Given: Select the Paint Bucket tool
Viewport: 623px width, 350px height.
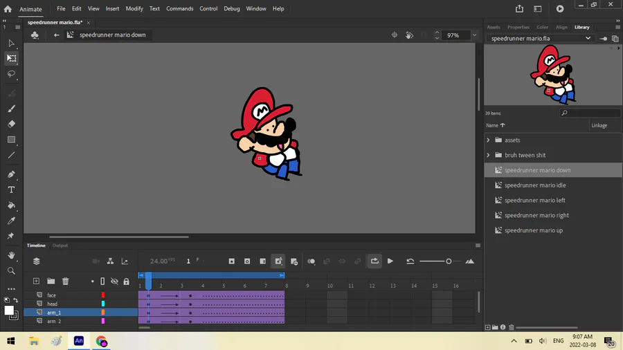Looking at the screenshot, I should pos(11,205).
